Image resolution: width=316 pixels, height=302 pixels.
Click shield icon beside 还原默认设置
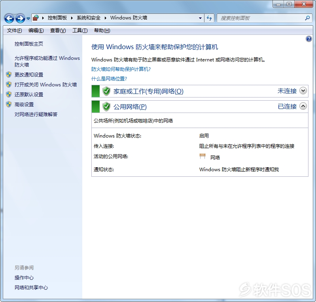(9, 94)
